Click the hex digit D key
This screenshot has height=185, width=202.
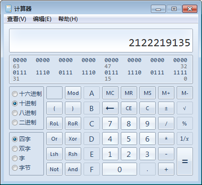(92, 139)
